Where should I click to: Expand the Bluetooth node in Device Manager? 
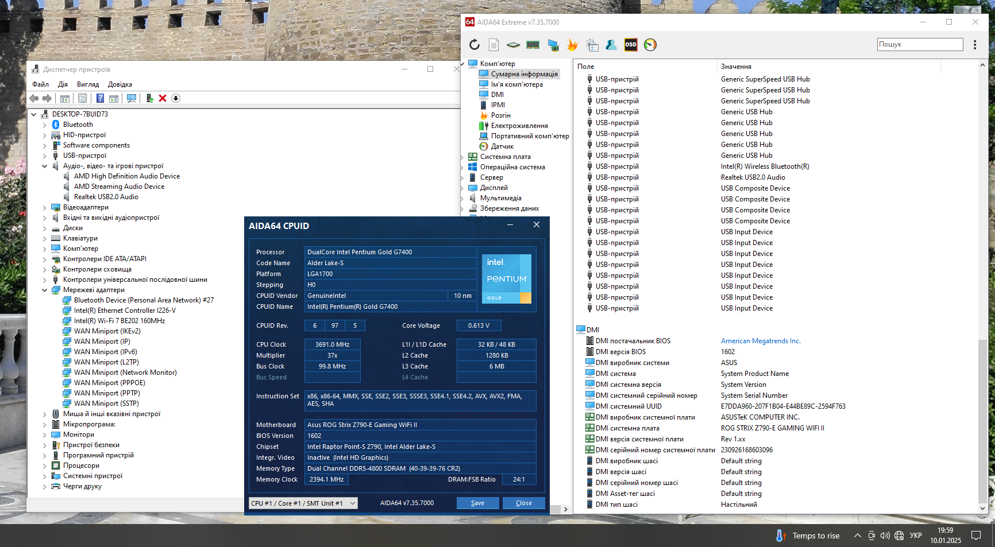click(x=45, y=125)
